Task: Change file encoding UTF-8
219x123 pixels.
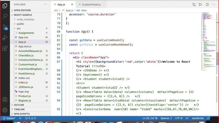Action: [179, 118]
